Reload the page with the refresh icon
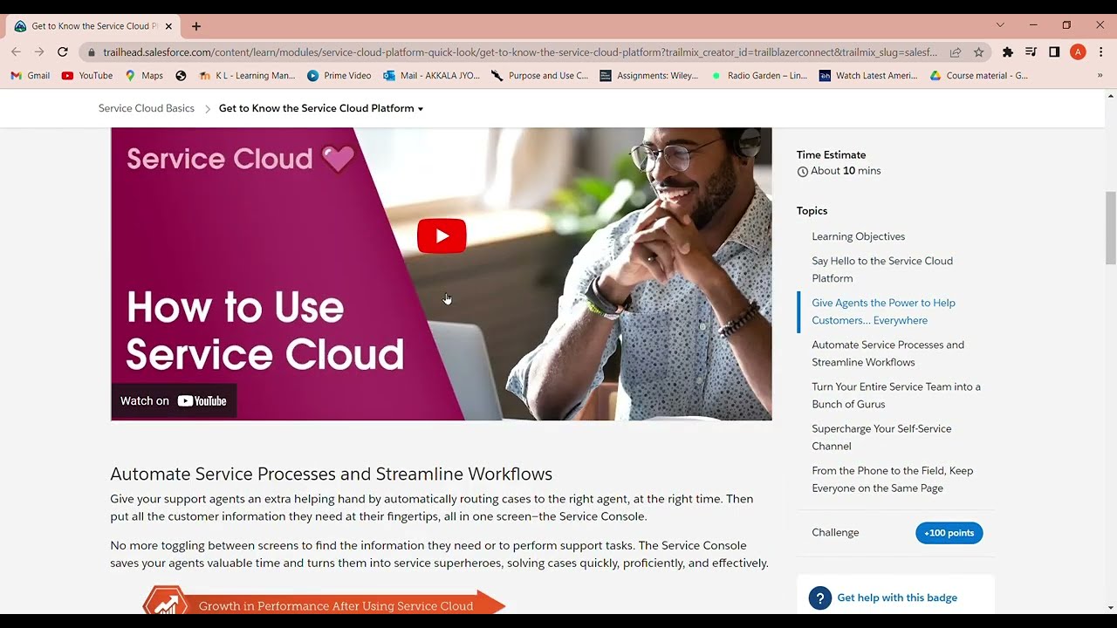 point(62,52)
